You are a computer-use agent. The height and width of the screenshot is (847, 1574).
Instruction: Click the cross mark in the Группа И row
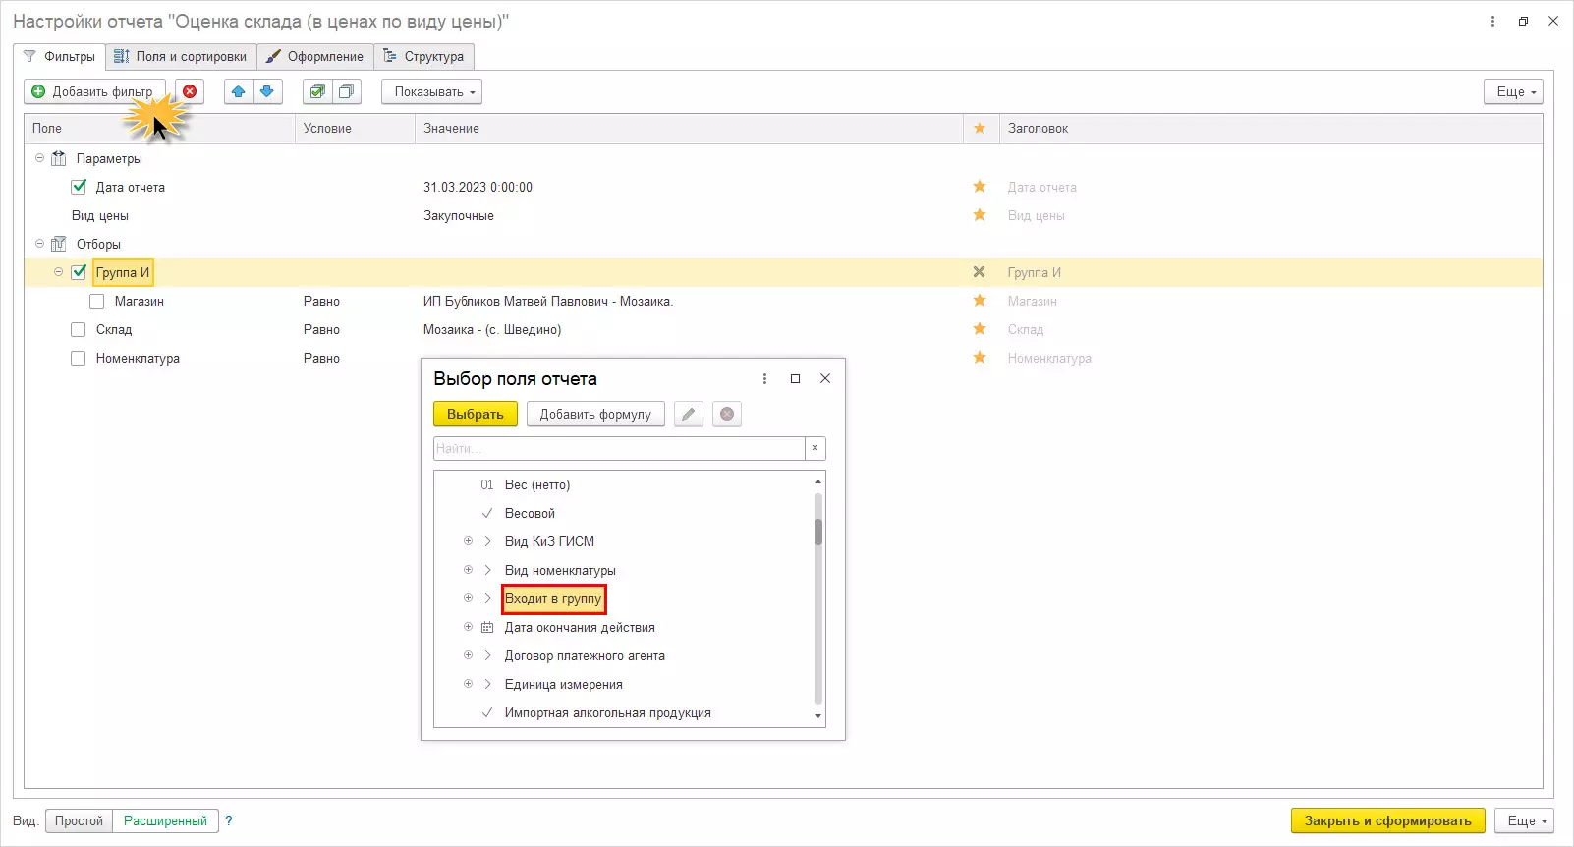(x=980, y=272)
